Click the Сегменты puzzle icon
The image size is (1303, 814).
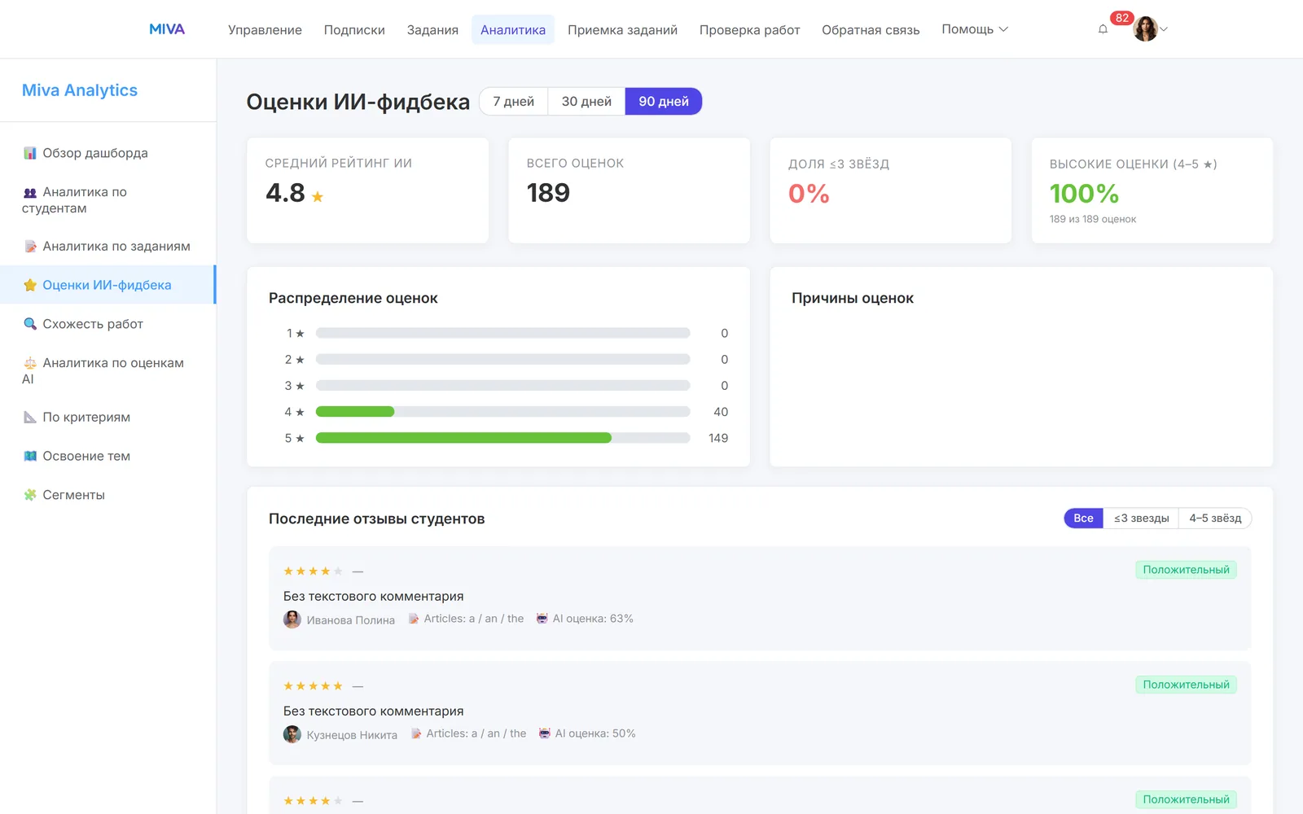coord(30,495)
